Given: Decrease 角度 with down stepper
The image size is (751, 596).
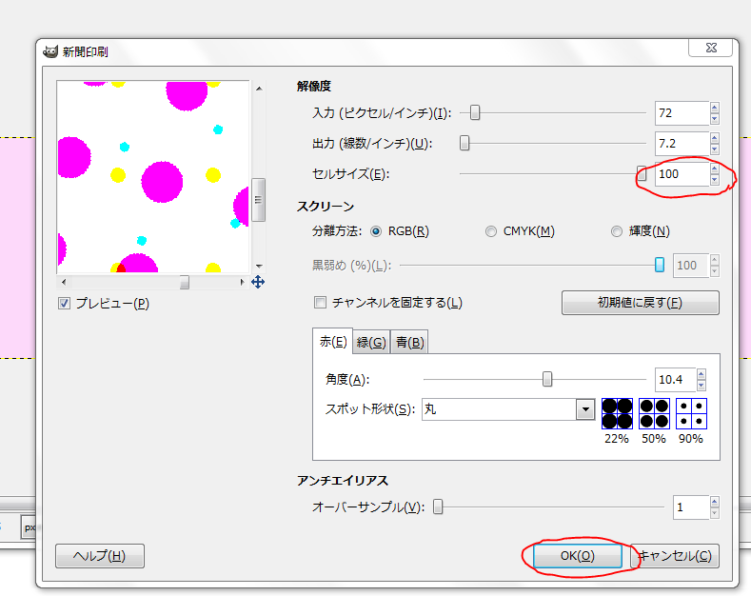Looking at the screenshot, I should [x=702, y=385].
